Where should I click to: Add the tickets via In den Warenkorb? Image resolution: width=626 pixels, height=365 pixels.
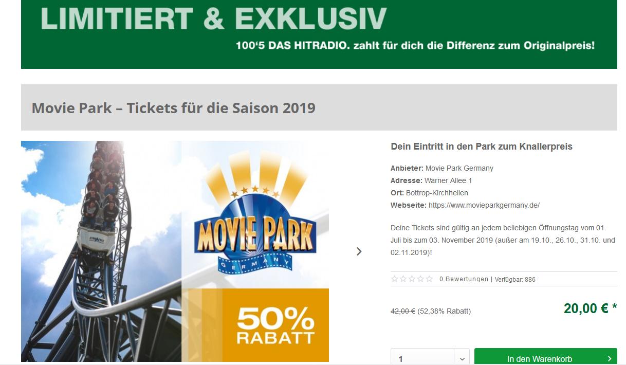[x=546, y=357]
